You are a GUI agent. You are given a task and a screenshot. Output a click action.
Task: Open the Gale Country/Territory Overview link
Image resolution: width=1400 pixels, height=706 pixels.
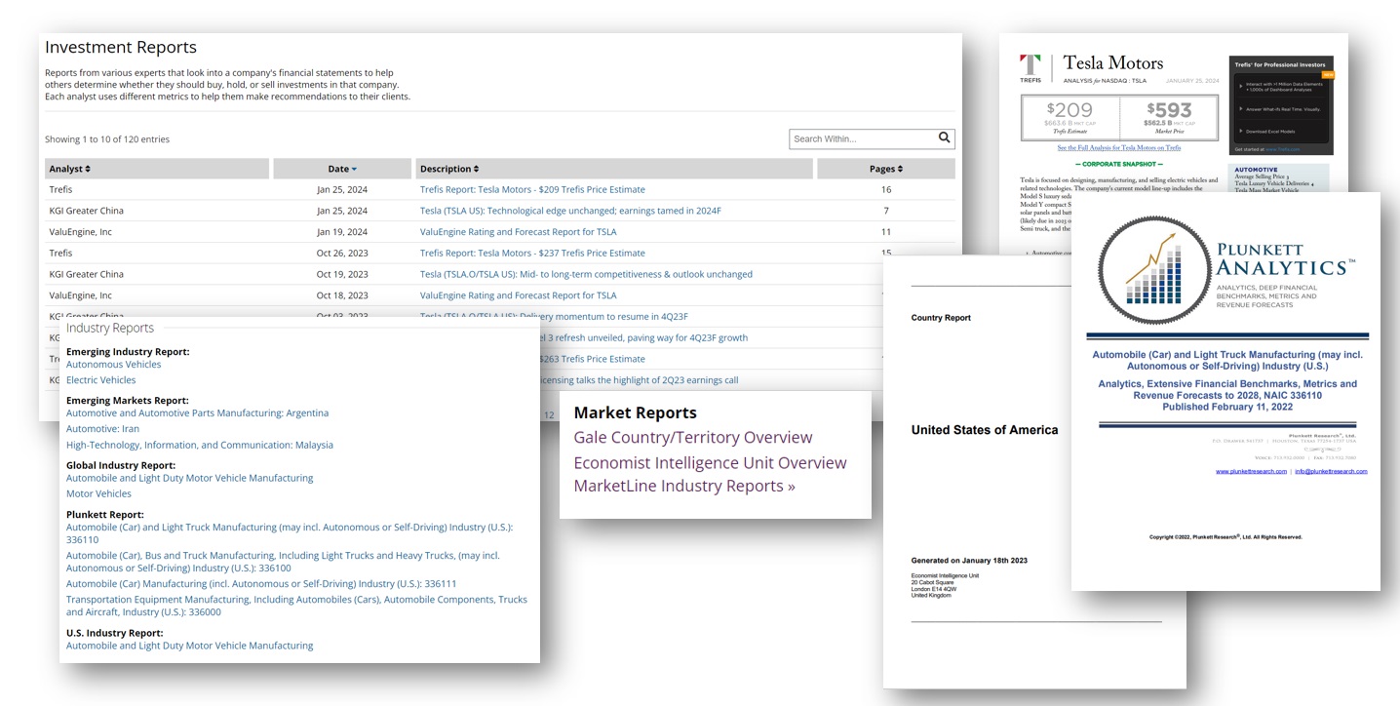tap(693, 437)
